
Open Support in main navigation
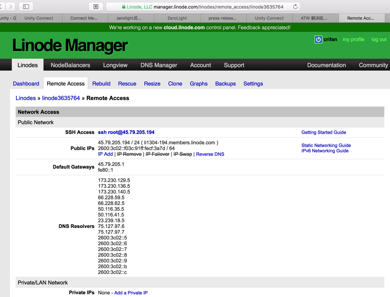point(234,65)
